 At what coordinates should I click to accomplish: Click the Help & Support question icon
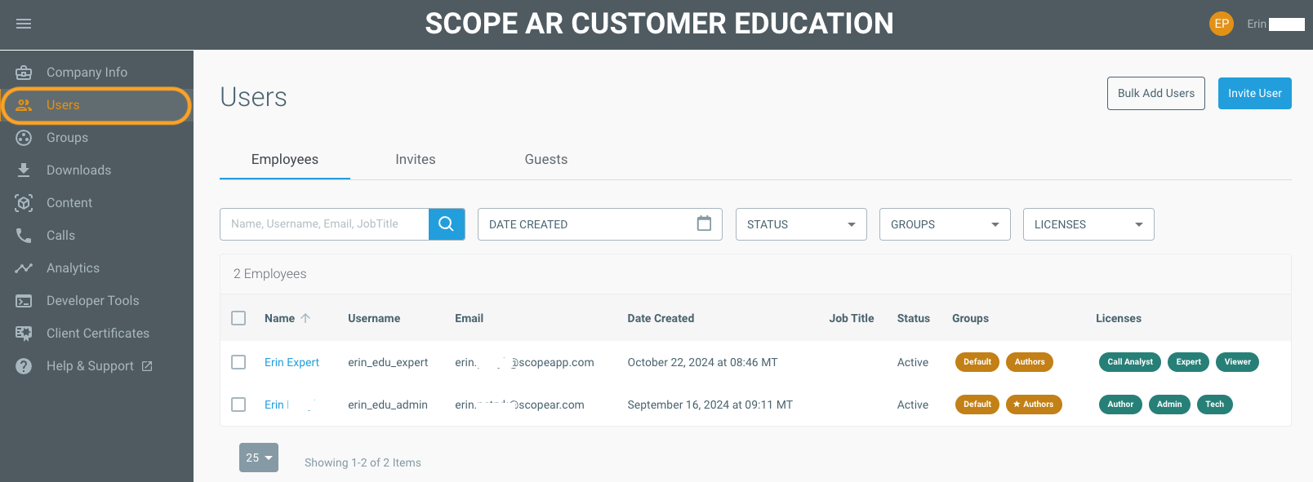click(x=24, y=366)
